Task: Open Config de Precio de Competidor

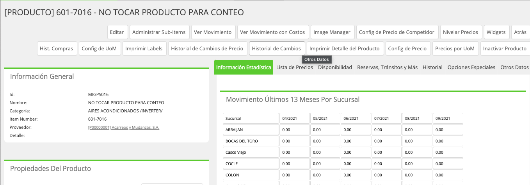Action: pyautogui.click(x=397, y=32)
